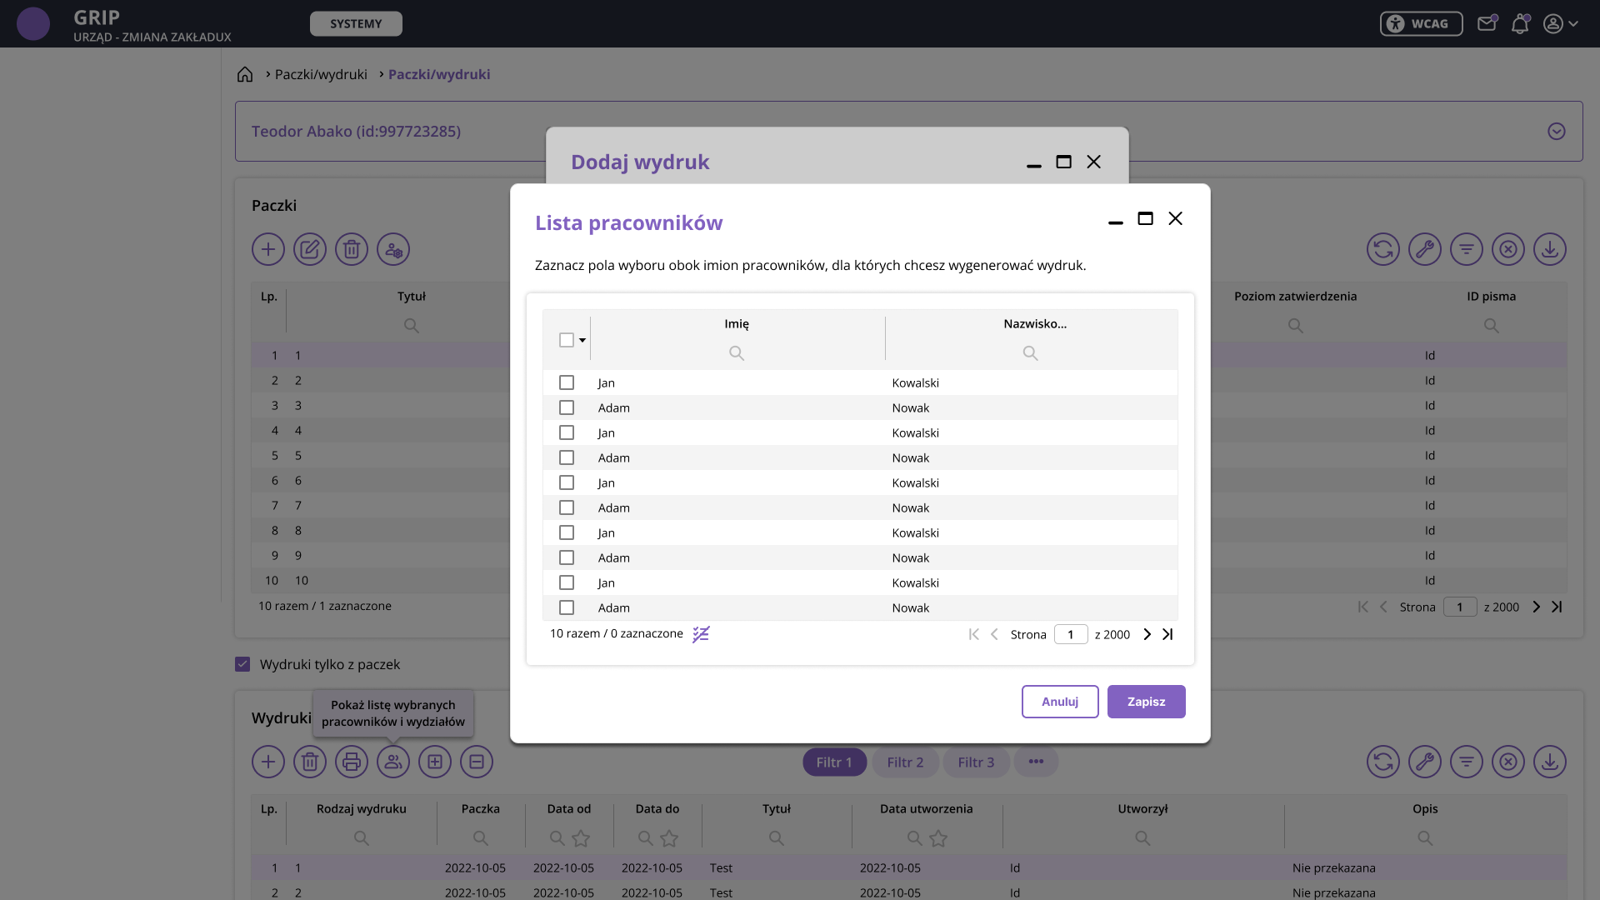Maximize the Lista pracowników dialog
The height and width of the screenshot is (900, 1600).
[1146, 218]
